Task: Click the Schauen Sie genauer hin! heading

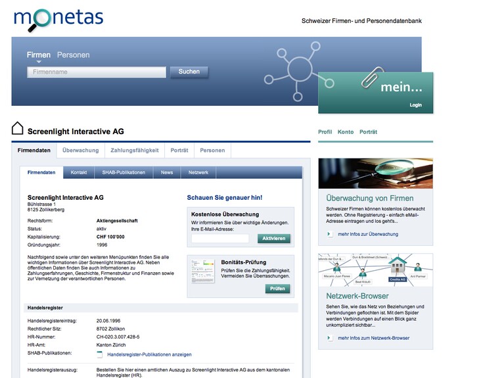Action: coord(225,198)
